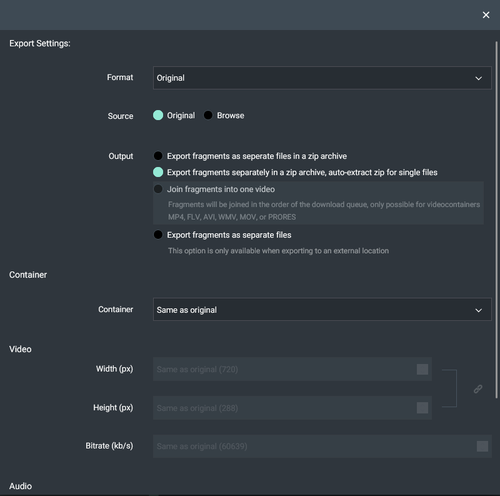Click the Container dropdown chevron arrow

(478, 310)
